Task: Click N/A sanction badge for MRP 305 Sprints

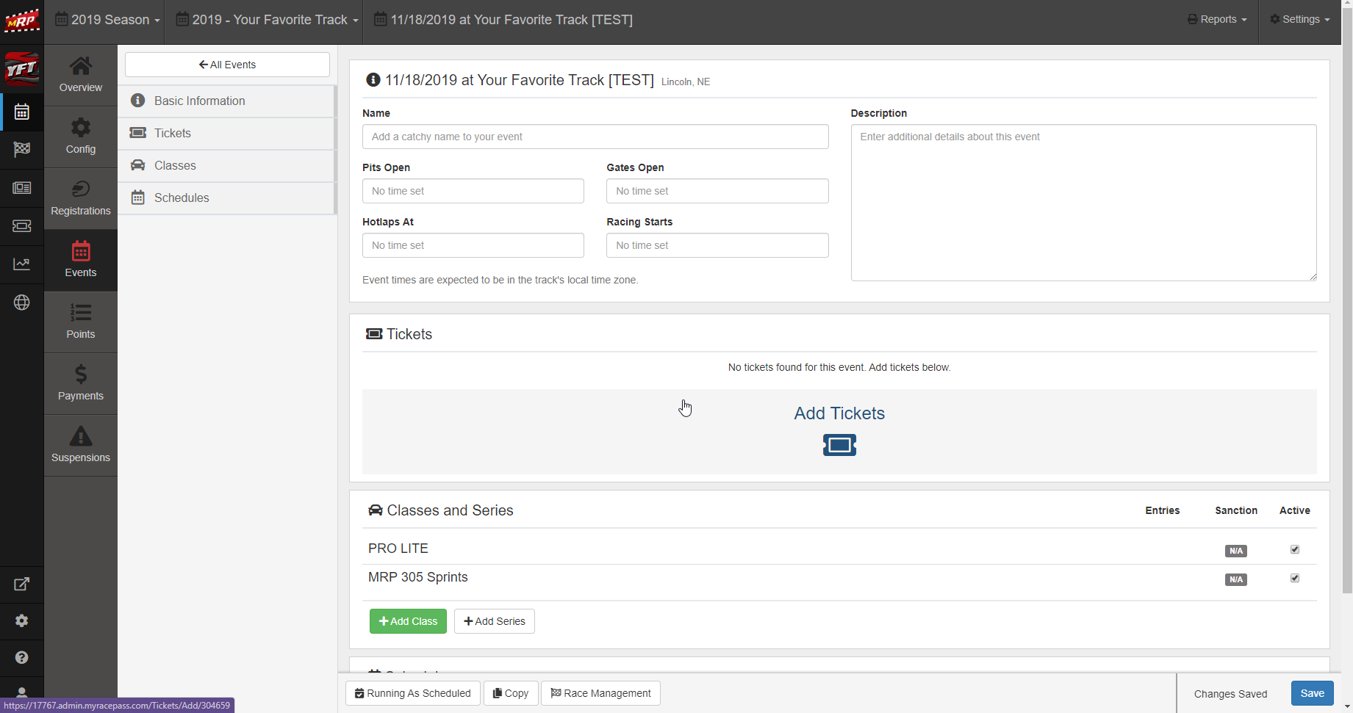Action: [x=1236, y=579]
